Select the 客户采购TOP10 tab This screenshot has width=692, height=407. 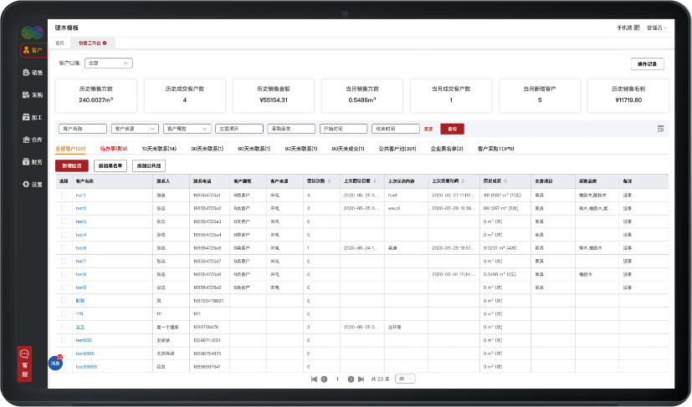[x=495, y=149]
